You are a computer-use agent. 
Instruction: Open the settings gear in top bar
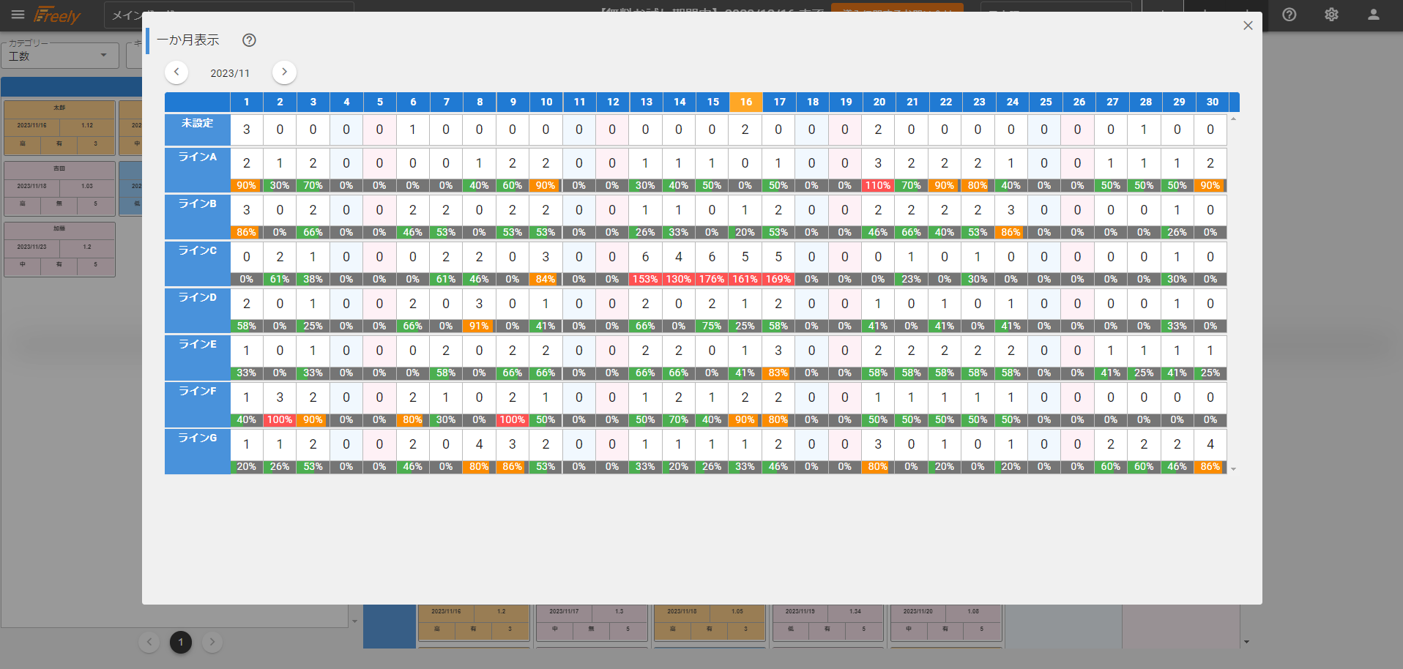click(x=1331, y=15)
